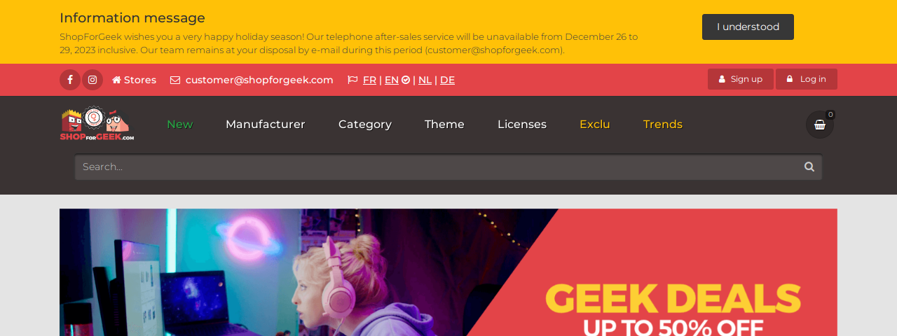Click the customer email envelope link

(x=252, y=80)
